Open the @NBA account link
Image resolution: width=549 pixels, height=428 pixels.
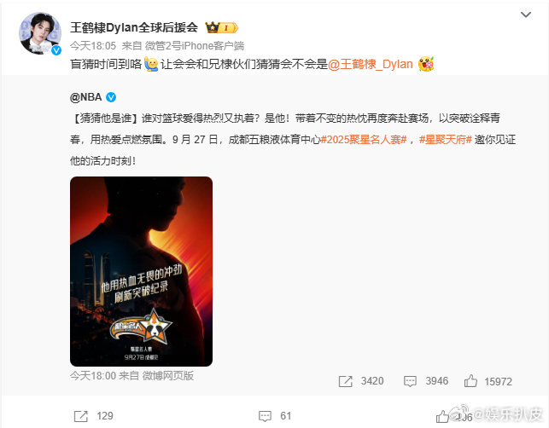(x=85, y=97)
